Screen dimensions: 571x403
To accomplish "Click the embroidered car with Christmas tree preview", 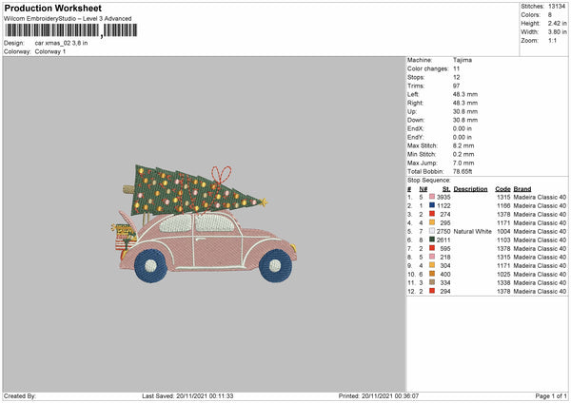I will click(x=204, y=223).
